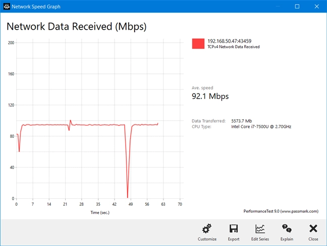Click the 5573.7 Mb data transferred value

click(x=242, y=121)
